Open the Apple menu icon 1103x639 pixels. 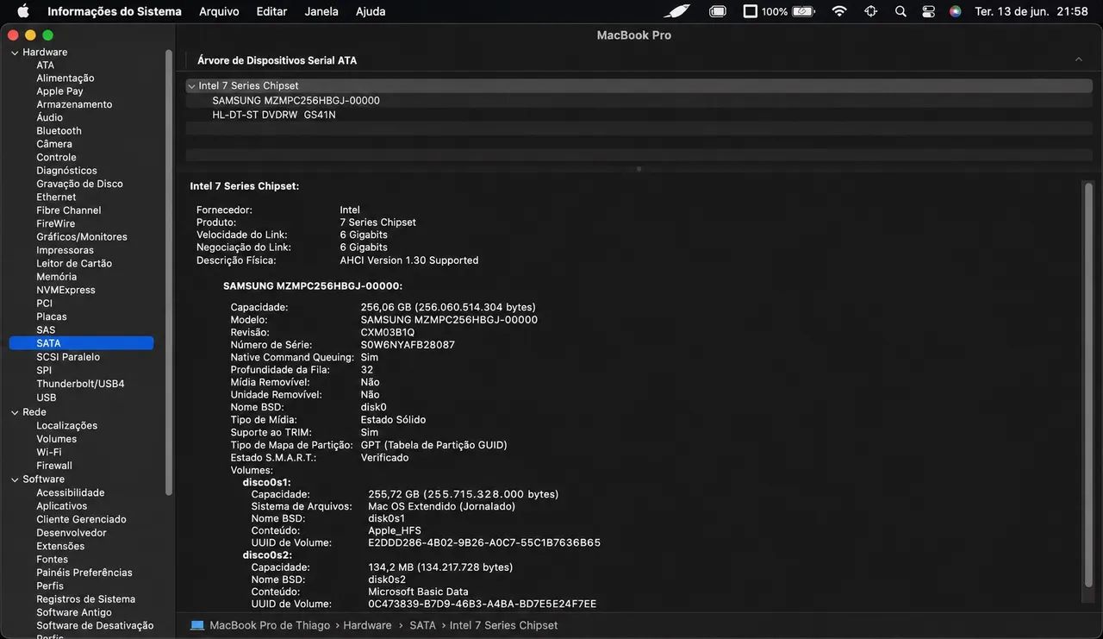(23, 11)
